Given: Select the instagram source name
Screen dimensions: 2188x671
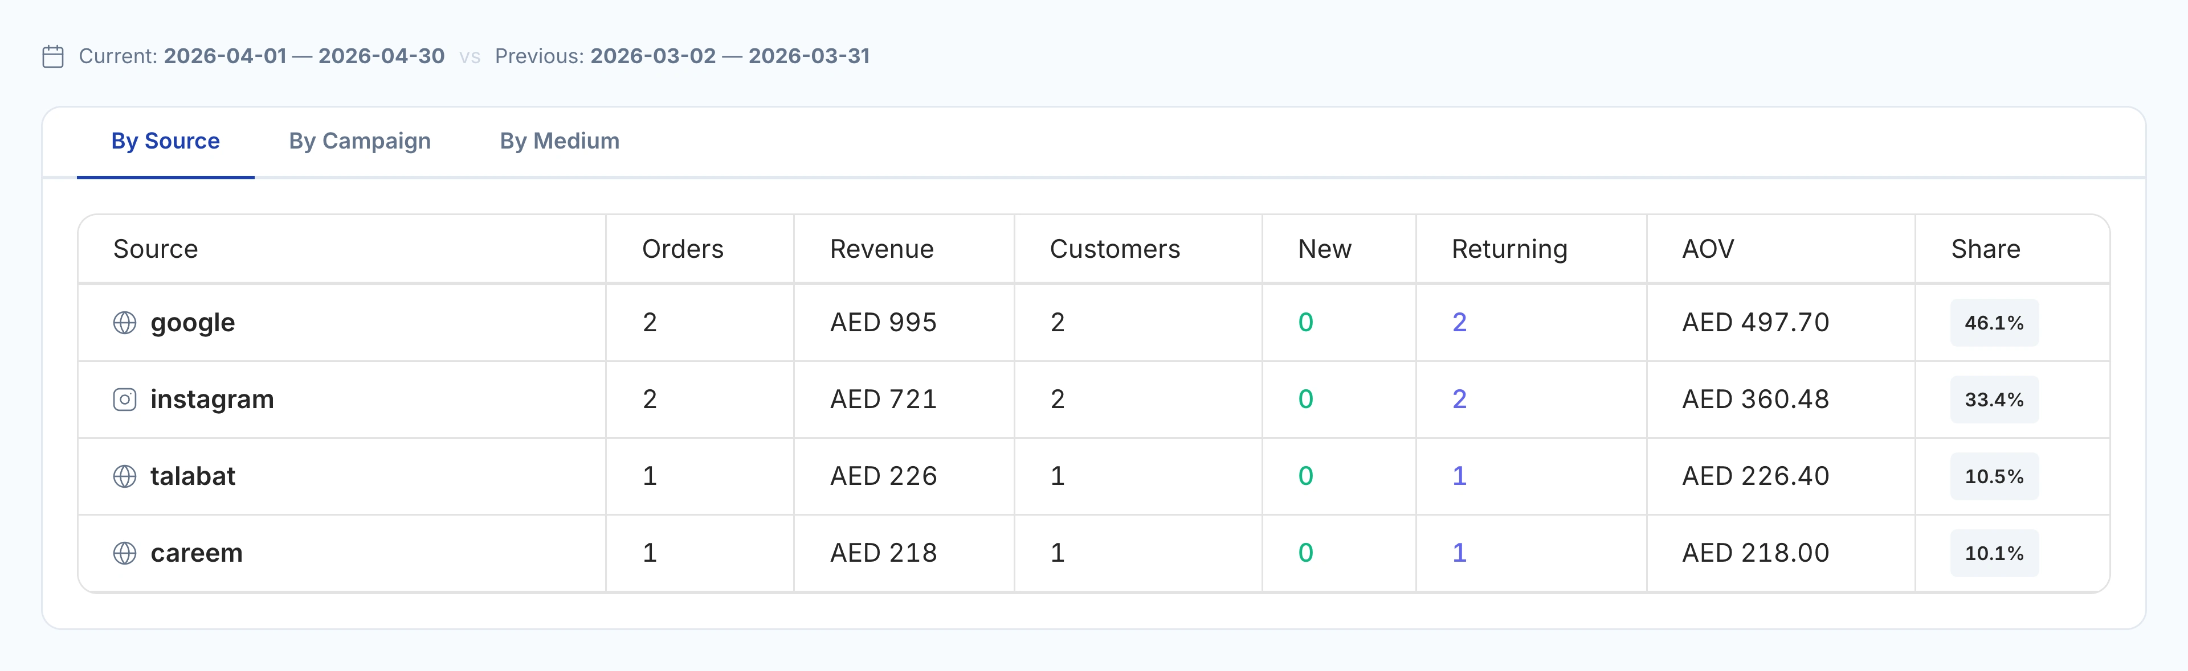Looking at the screenshot, I should [213, 400].
